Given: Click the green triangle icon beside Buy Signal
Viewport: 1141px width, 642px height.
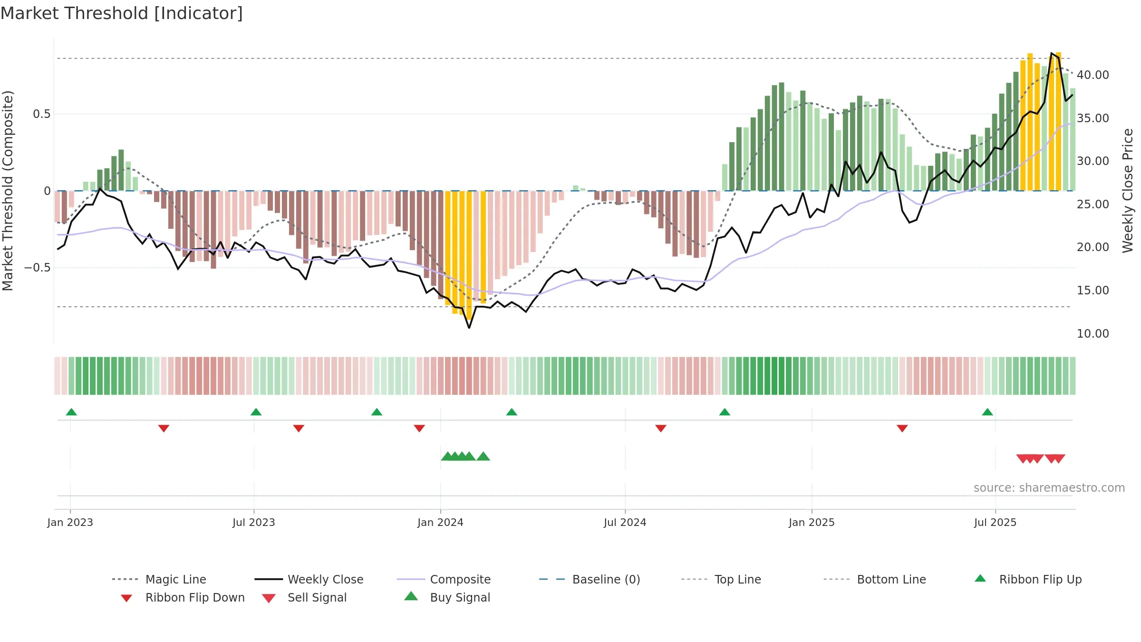Looking at the screenshot, I should point(411,596).
